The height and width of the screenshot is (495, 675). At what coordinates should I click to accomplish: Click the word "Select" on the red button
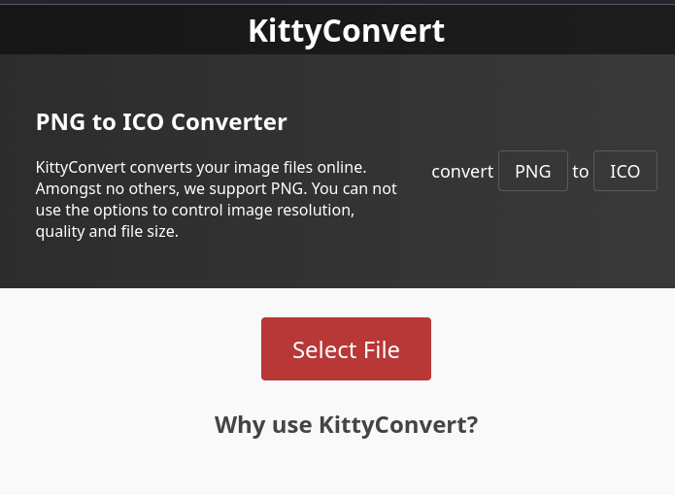pyautogui.click(x=325, y=349)
